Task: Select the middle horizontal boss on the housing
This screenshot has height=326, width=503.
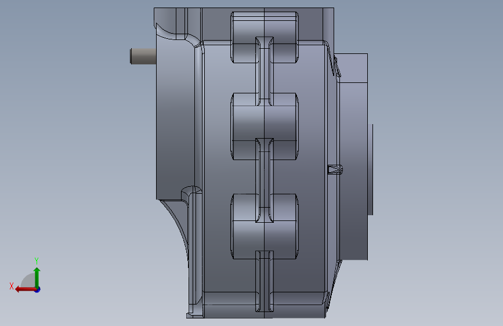Action: (265, 126)
